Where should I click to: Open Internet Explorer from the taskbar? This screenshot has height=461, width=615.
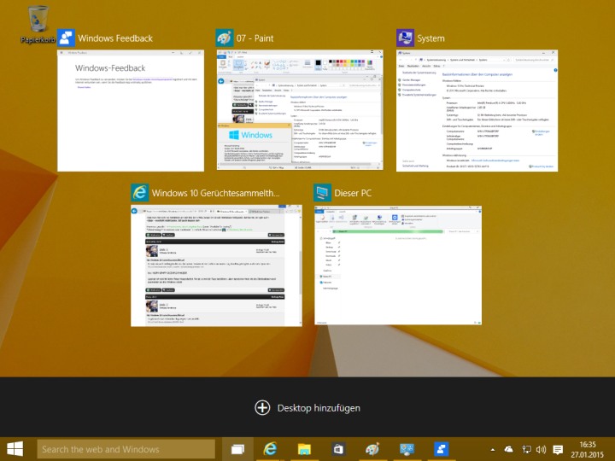(270, 449)
